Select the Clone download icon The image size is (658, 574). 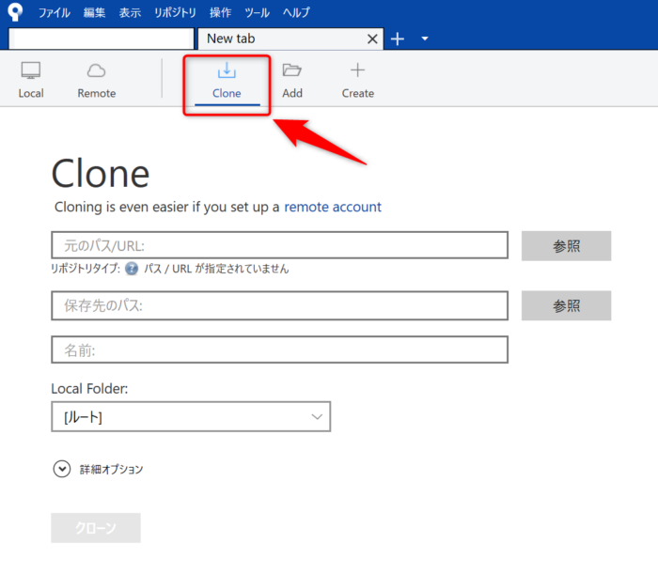point(227,71)
